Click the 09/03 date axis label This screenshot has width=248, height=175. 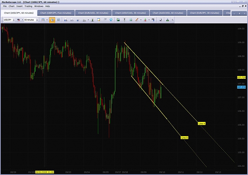coord(68,172)
